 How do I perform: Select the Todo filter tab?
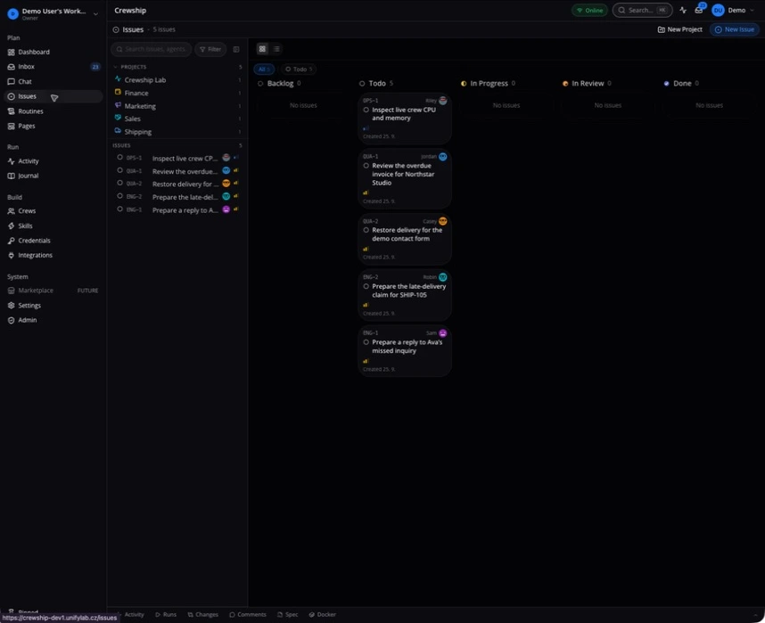(299, 70)
